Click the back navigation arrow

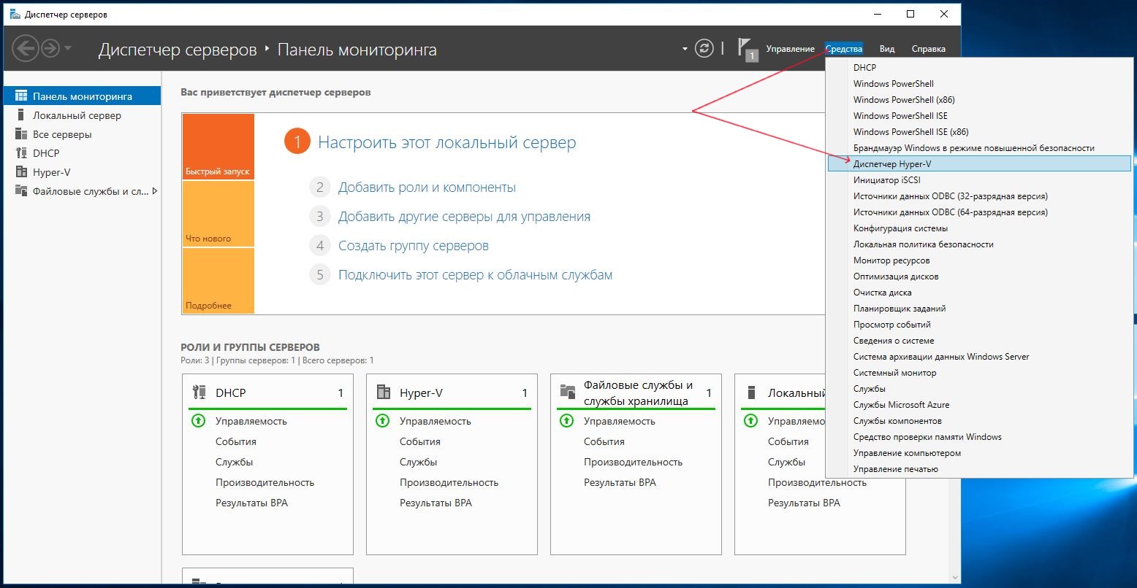pyautogui.click(x=25, y=49)
